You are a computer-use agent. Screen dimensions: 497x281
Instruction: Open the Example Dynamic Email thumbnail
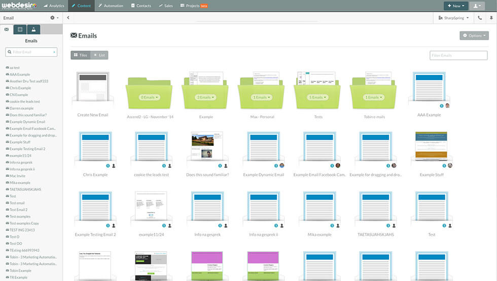(263, 146)
